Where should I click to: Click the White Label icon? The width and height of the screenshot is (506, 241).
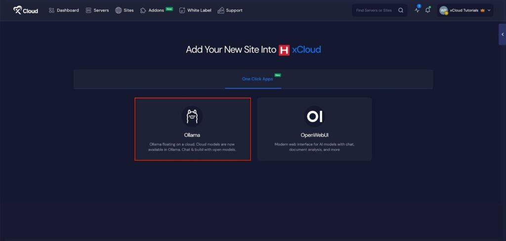tap(182, 10)
